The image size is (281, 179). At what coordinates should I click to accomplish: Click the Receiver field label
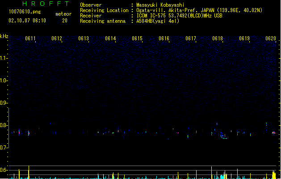pos(91,16)
